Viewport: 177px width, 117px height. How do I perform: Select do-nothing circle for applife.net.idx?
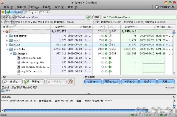[106, 71]
